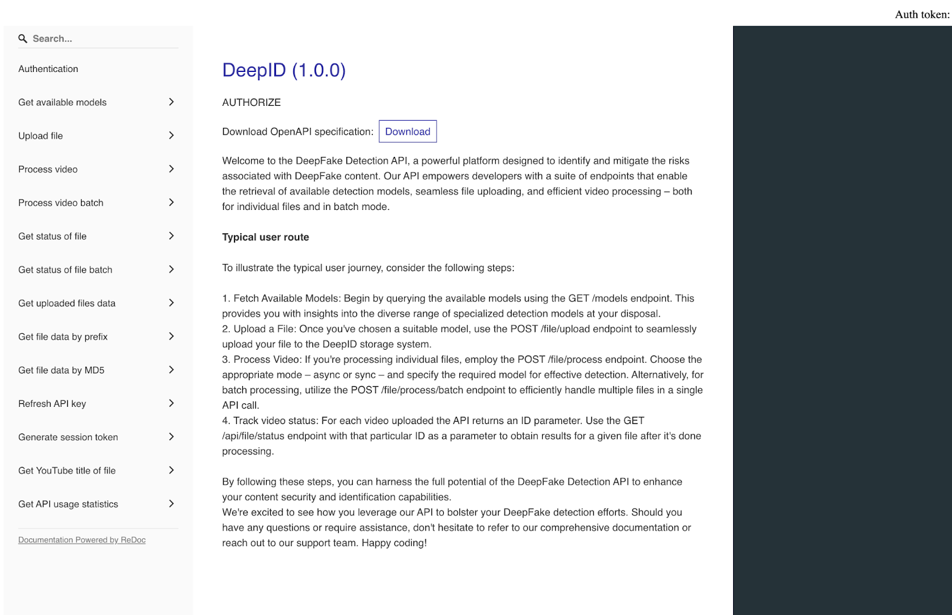Expand chevron beside Get status of file
952x615 pixels.
(x=171, y=236)
